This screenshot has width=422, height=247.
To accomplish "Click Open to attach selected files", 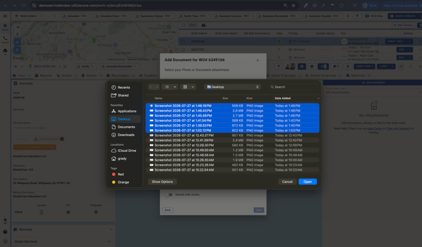I will tap(307, 182).
